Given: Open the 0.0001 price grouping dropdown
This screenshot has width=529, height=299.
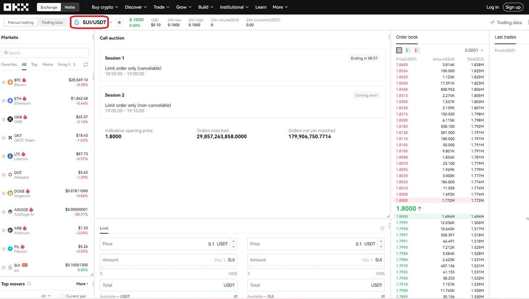Looking at the screenshot, I should tap(474, 51).
